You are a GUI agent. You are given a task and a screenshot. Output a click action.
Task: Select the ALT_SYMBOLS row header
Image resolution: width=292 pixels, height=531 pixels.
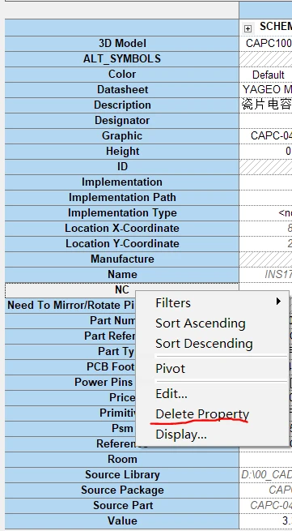point(122,59)
